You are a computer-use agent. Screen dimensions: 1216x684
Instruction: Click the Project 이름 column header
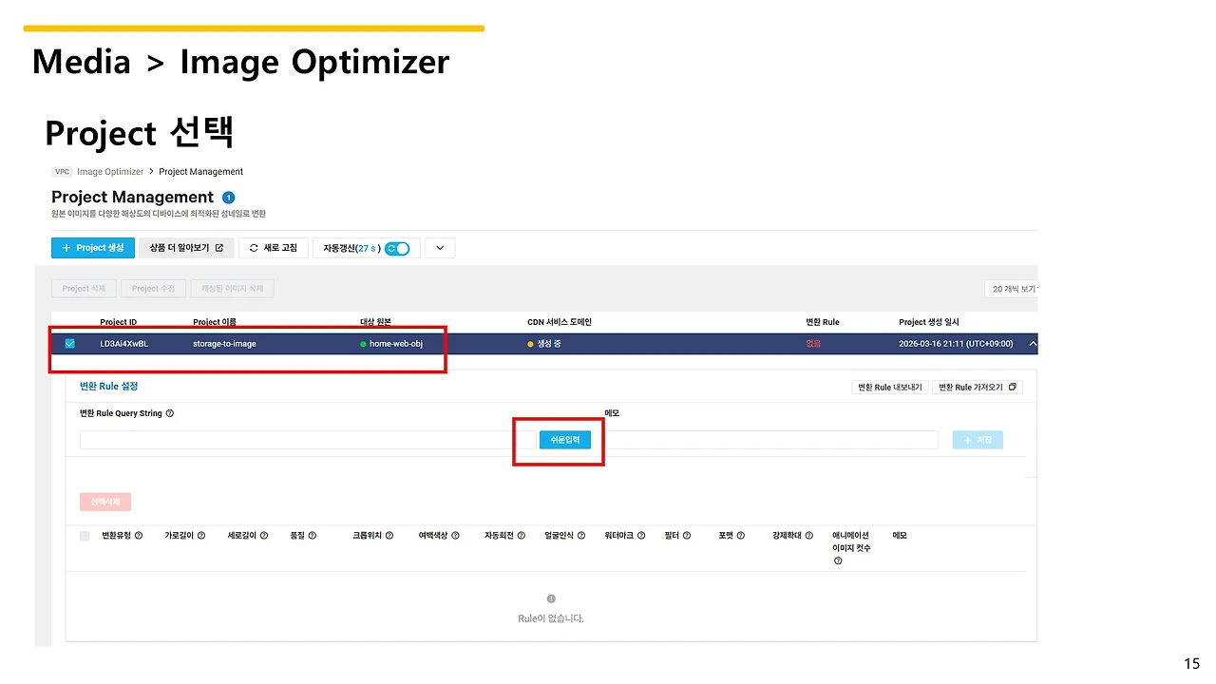tap(215, 322)
